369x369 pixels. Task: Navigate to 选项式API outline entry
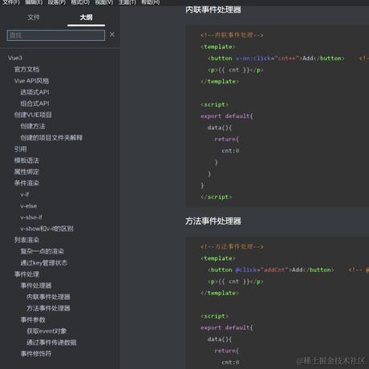coord(34,92)
